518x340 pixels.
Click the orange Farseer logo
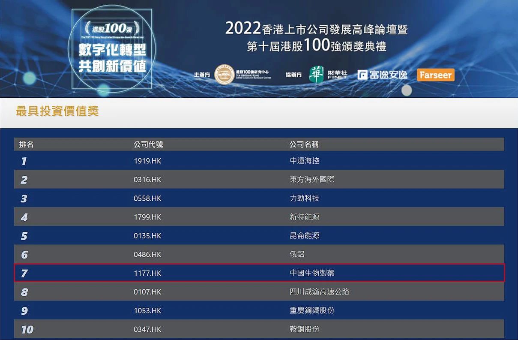pyautogui.click(x=435, y=75)
